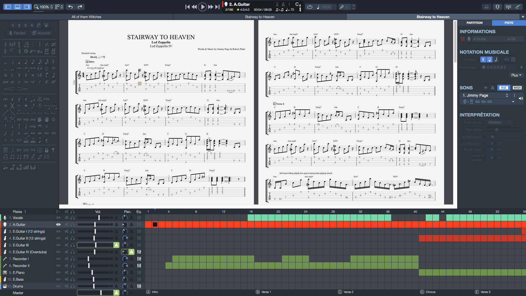Screen dimensions: 526x296
Task: Select the sharp accidental icon
Action: click(26, 75)
